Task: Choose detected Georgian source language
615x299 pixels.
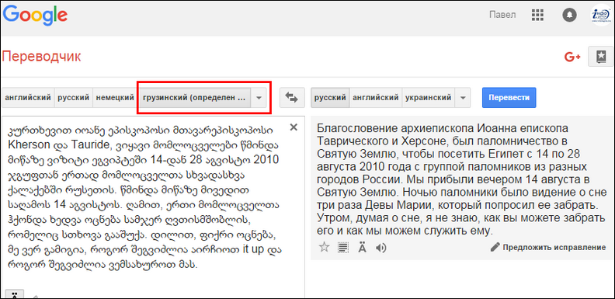Action: tap(194, 97)
